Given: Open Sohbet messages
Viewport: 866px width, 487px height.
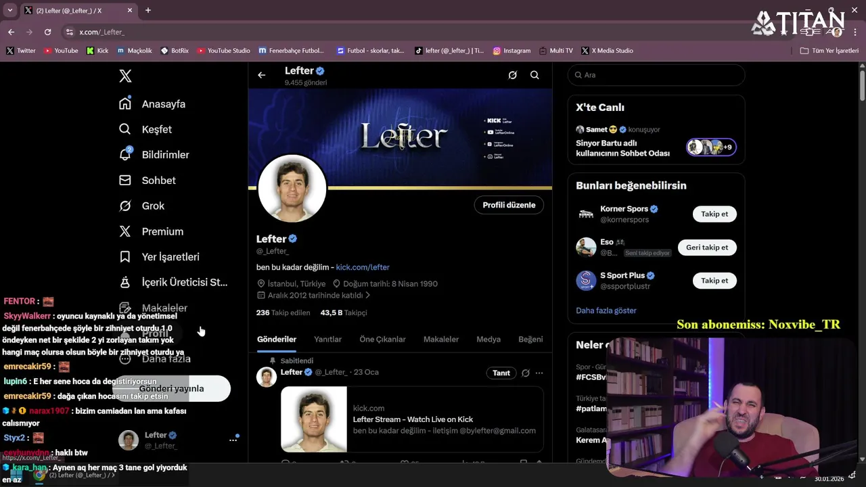Looking at the screenshot, I should [x=147, y=180].
